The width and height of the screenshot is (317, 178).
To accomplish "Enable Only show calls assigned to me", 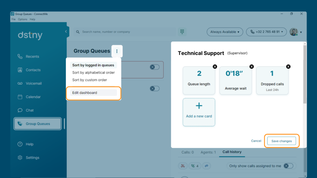I will pos(288,166).
